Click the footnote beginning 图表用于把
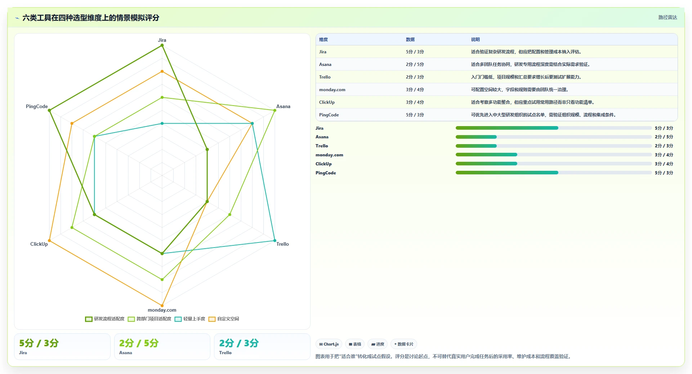Viewport: 692px width, 374px height. coord(443,356)
